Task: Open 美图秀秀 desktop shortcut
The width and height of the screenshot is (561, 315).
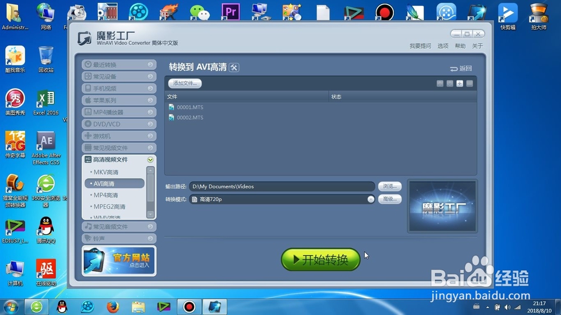Action: (15, 102)
